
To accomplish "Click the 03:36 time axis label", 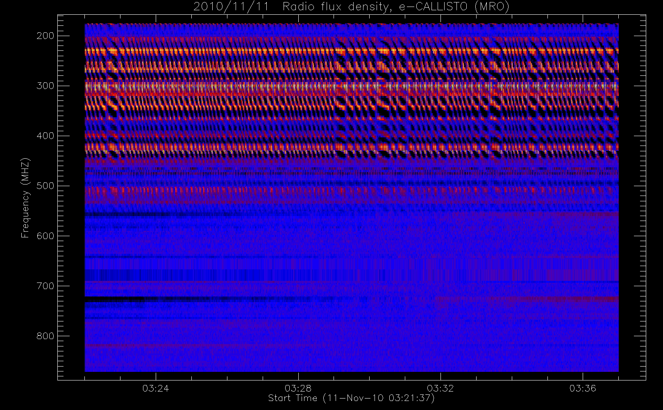I will point(583,388).
